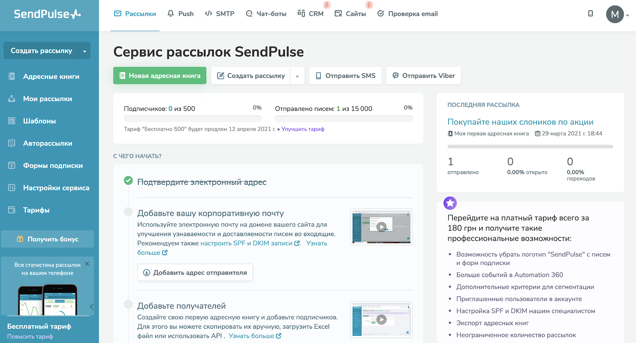Open Авторассылки in sidebar
The image size is (636, 343).
coord(48,143)
